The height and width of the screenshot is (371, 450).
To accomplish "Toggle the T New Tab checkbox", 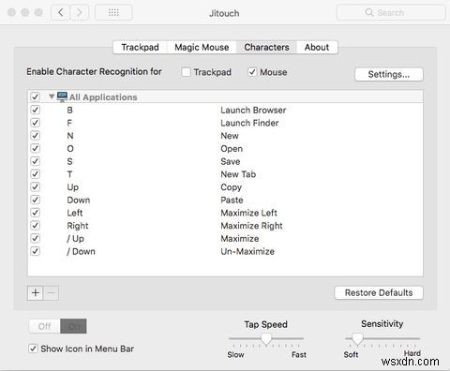I will click(x=35, y=174).
